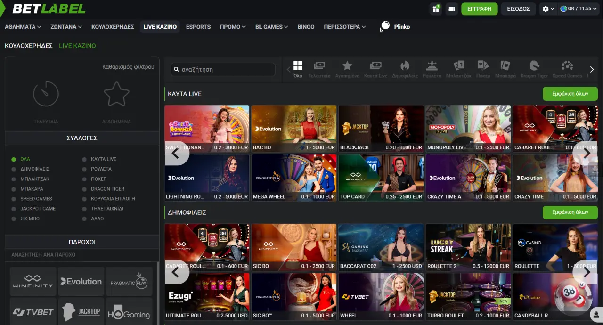This screenshot has height=325, width=603.
Task: Expand the ΑΘΛΗΜΑΤΑ navigation dropdown
Action: tap(23, 27)
